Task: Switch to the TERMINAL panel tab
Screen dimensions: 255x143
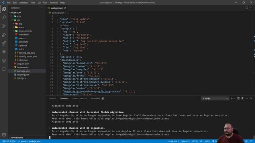Action: (64, 99)
